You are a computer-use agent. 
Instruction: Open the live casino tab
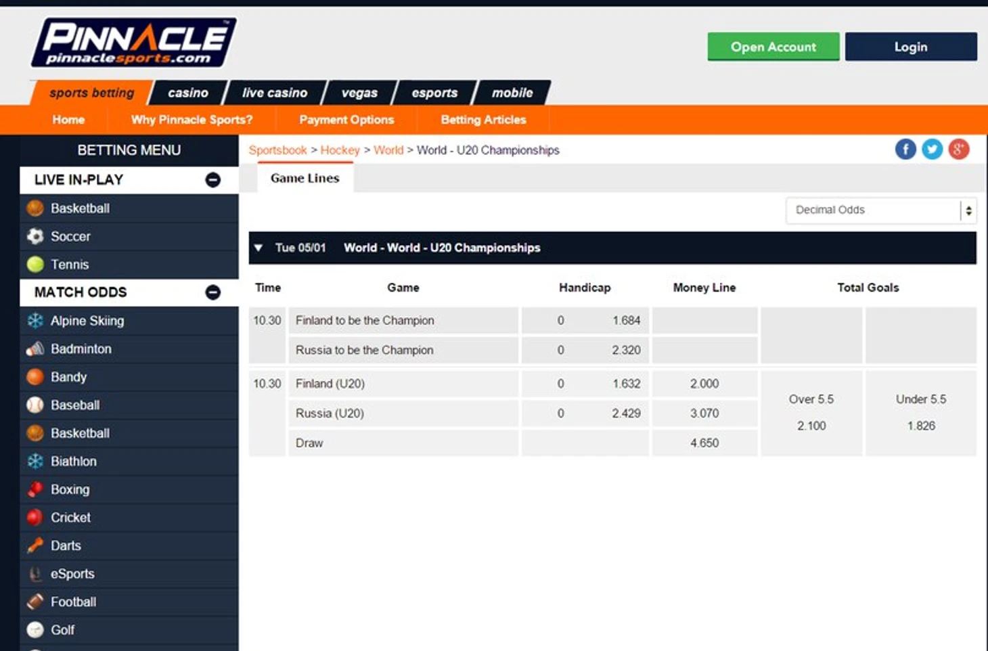[275, 93]
